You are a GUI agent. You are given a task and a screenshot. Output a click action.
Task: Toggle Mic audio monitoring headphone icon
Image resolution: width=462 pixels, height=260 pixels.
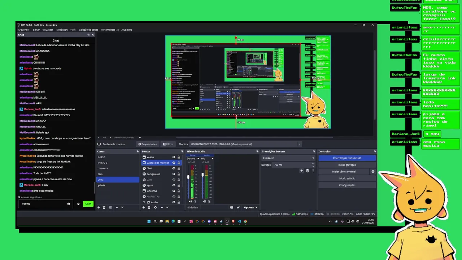point(209,201)
